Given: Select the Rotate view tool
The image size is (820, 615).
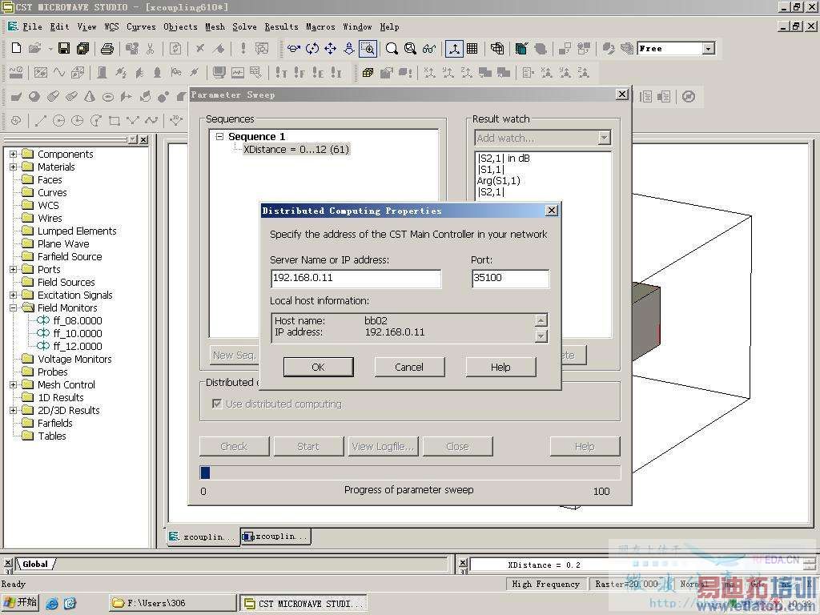Looking at the screenshot, I should [293, 48].
